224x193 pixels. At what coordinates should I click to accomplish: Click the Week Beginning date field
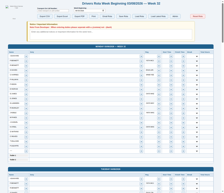tap(90, 11)
